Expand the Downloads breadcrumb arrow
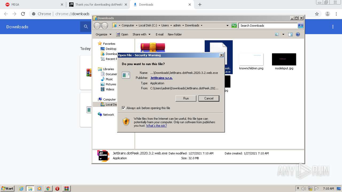This screenshot has width=342, height=192. pos(201,26)
